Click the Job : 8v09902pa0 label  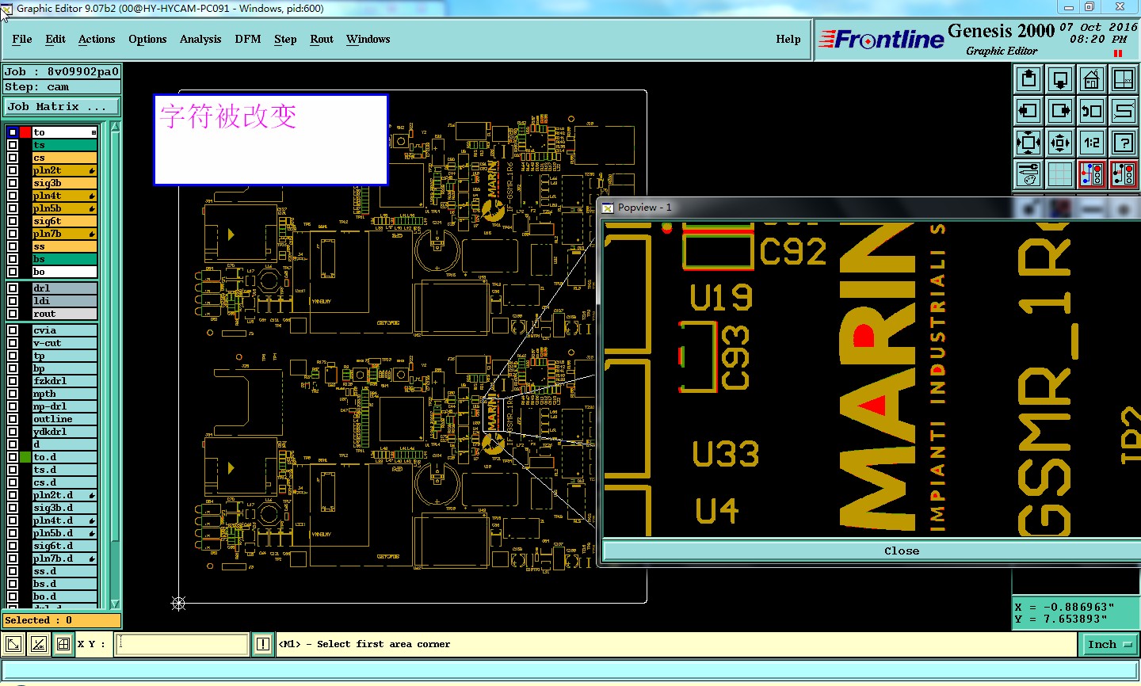(62, 71)
